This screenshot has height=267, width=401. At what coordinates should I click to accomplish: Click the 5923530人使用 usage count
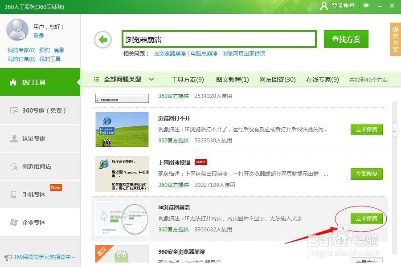pos(213,141)
